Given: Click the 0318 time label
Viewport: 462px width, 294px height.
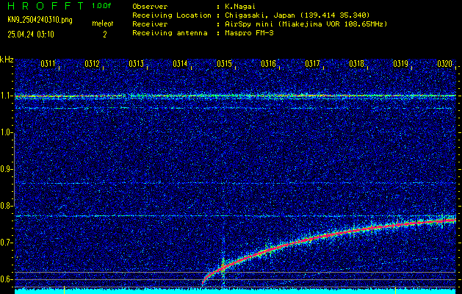Looking at the screenshot, I should tap(356, 63).
